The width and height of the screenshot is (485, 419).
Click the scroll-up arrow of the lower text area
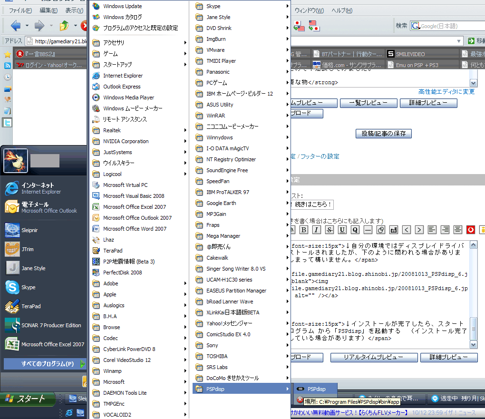click(473, 245)
